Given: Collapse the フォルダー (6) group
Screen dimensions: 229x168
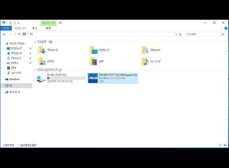Looking at the screenshot, I should point(35,42).
